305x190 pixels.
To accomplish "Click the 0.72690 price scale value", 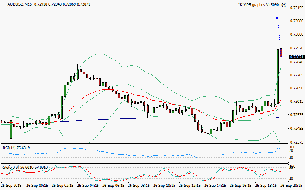I will point(297,88).
